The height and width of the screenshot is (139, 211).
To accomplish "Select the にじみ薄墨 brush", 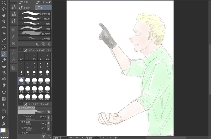I will click(34, 38).
